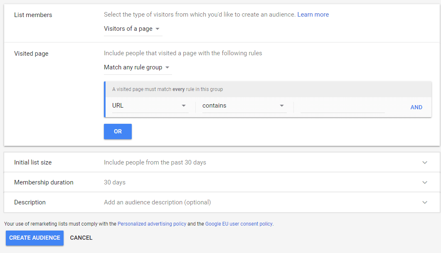Open the Learn more link
The height and width of the screenshot is (253, 441).
pos(313,14)
